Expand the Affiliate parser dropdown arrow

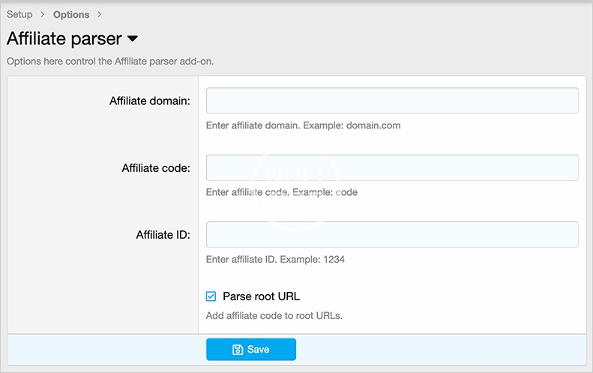pyautogui.click(x=133, y=38)
